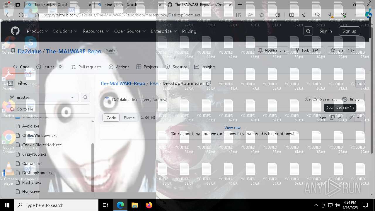This screenshot has width=375, height=211.
Task: Click the browser back arrow
Action: (x=8, y=15)
